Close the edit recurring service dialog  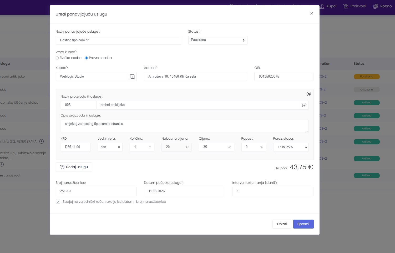tap(311, 13)
